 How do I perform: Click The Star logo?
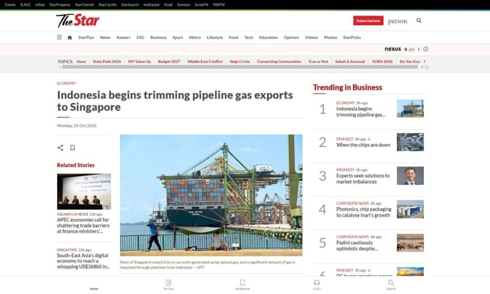click(77, 21)
